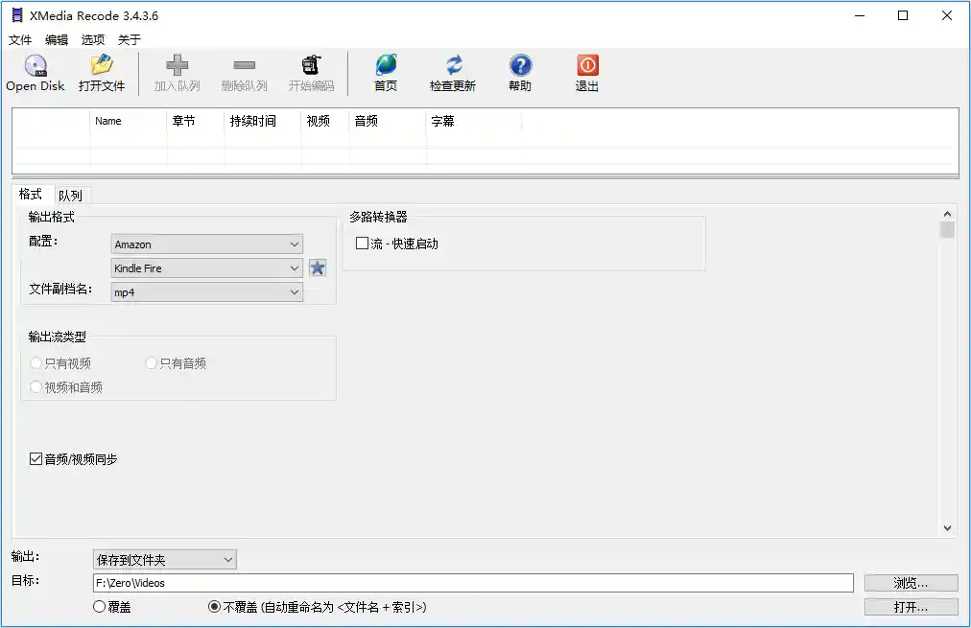Click the 开始编码 start encode icon
Viewport: 971px width, 628px height.
click(311, 65)
